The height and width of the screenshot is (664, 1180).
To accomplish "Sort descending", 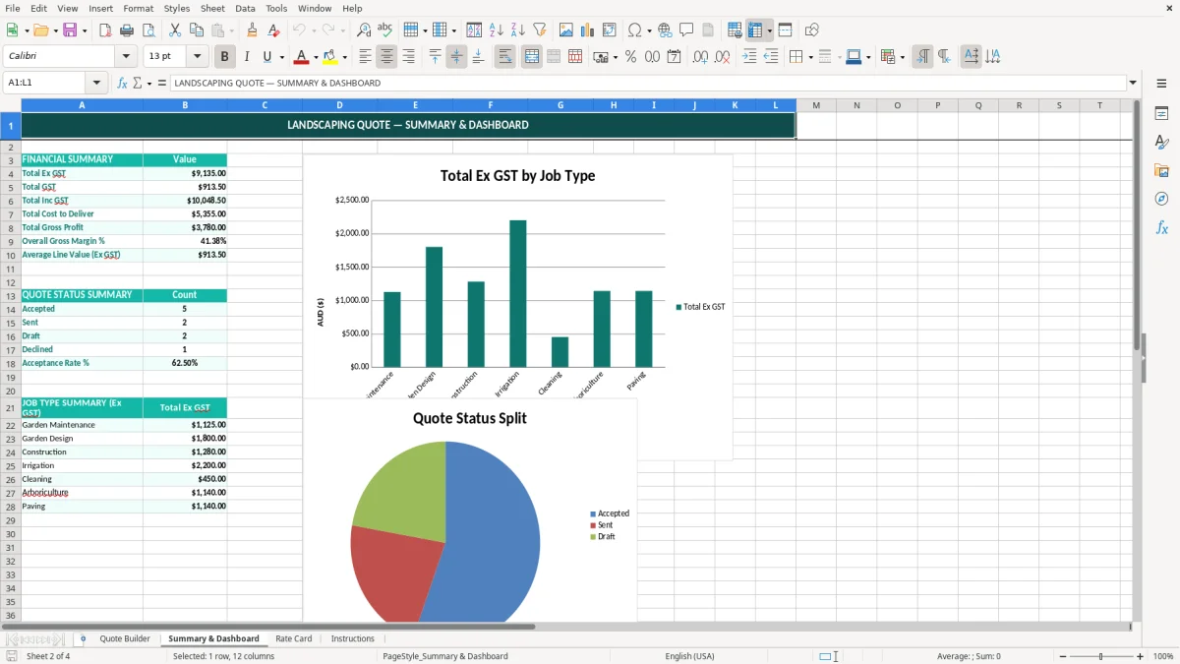I will click(x=518, y=30).
